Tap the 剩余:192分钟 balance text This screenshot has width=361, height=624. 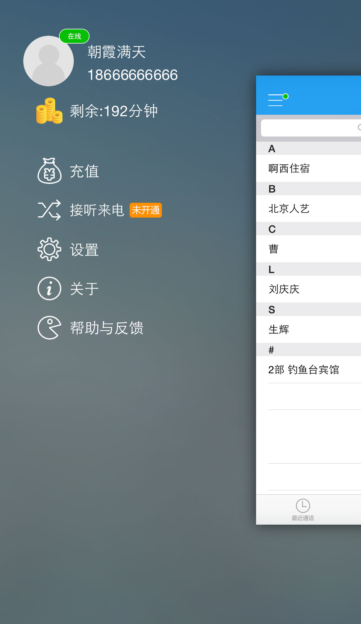114,111
